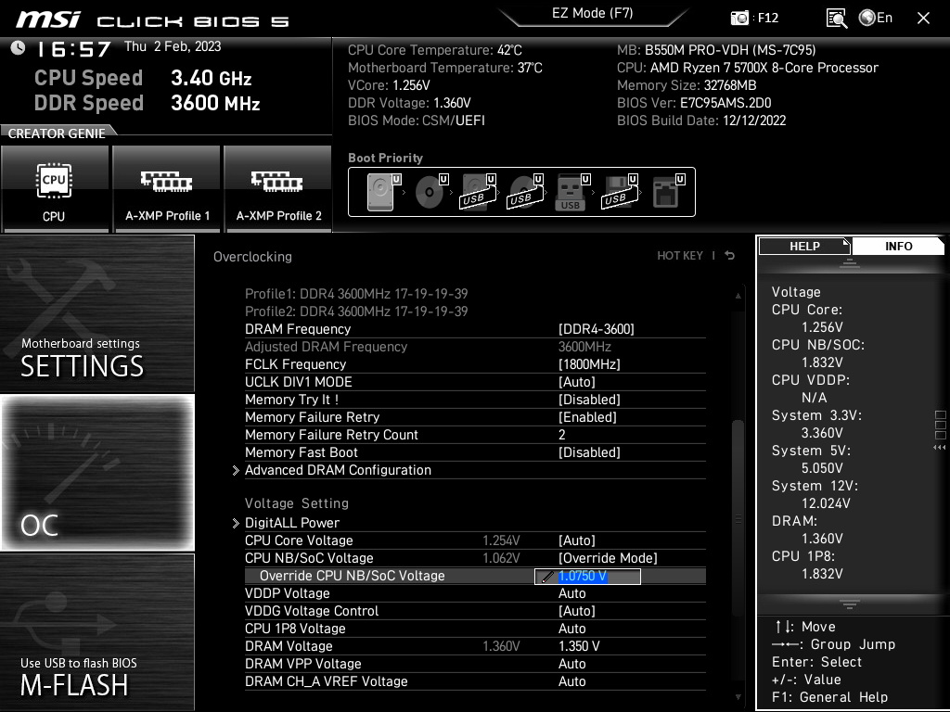Open the SETTINGS motherboard section
The image size is (950, 712).
96,313
